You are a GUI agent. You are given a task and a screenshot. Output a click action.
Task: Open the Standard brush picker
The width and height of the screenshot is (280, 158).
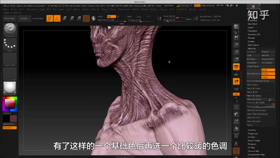pyautogui.click(x=10, y=30)
